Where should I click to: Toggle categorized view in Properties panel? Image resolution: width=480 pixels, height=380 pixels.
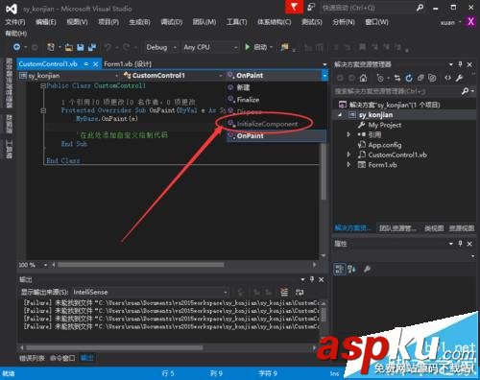(340, 269)
